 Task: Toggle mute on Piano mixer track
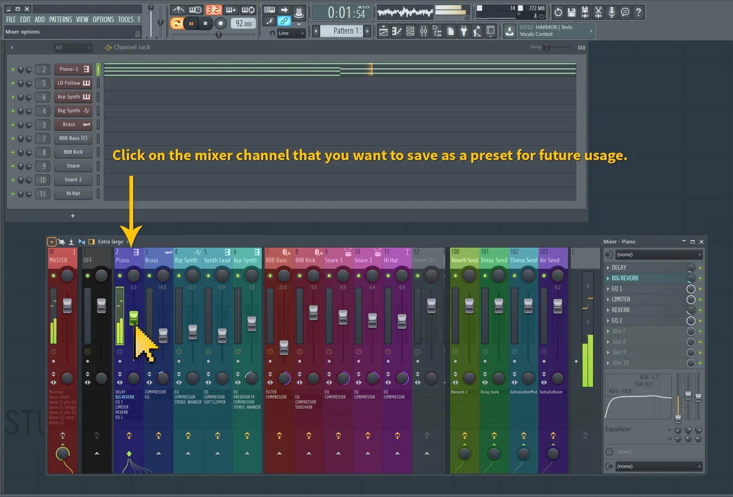[120, 276]
